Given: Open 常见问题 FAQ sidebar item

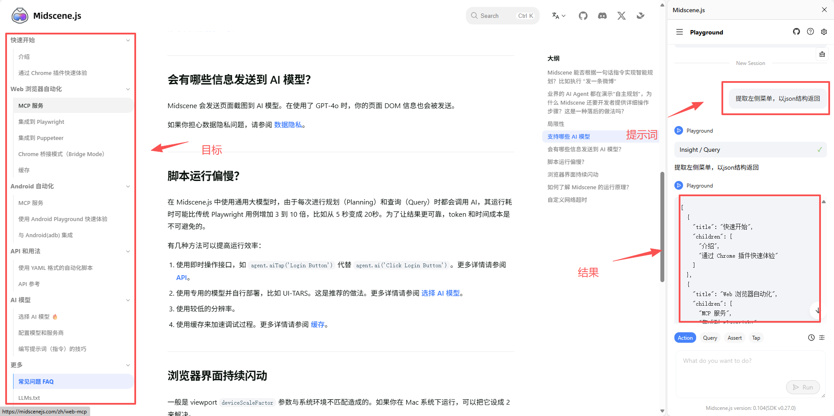Looking at the screenshot, I should (x=73, y=382).
